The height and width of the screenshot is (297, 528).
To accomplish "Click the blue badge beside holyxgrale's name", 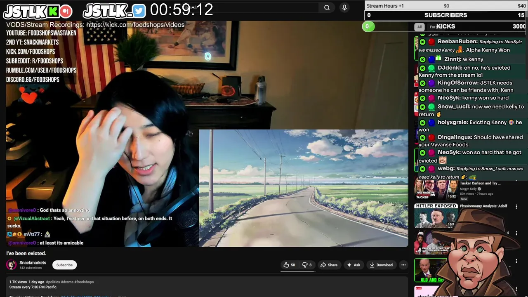I will pos(431,123).
